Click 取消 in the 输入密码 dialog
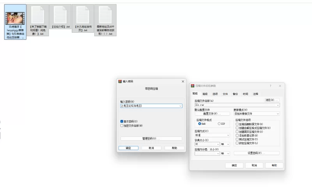 pyautogui.click(x=151, y=148)
